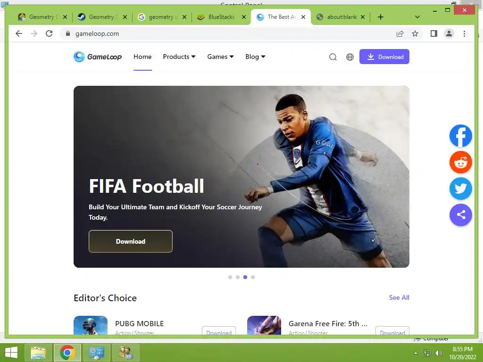Select the active third carousel dot
483x362 pixels.
tap(245, 277)
